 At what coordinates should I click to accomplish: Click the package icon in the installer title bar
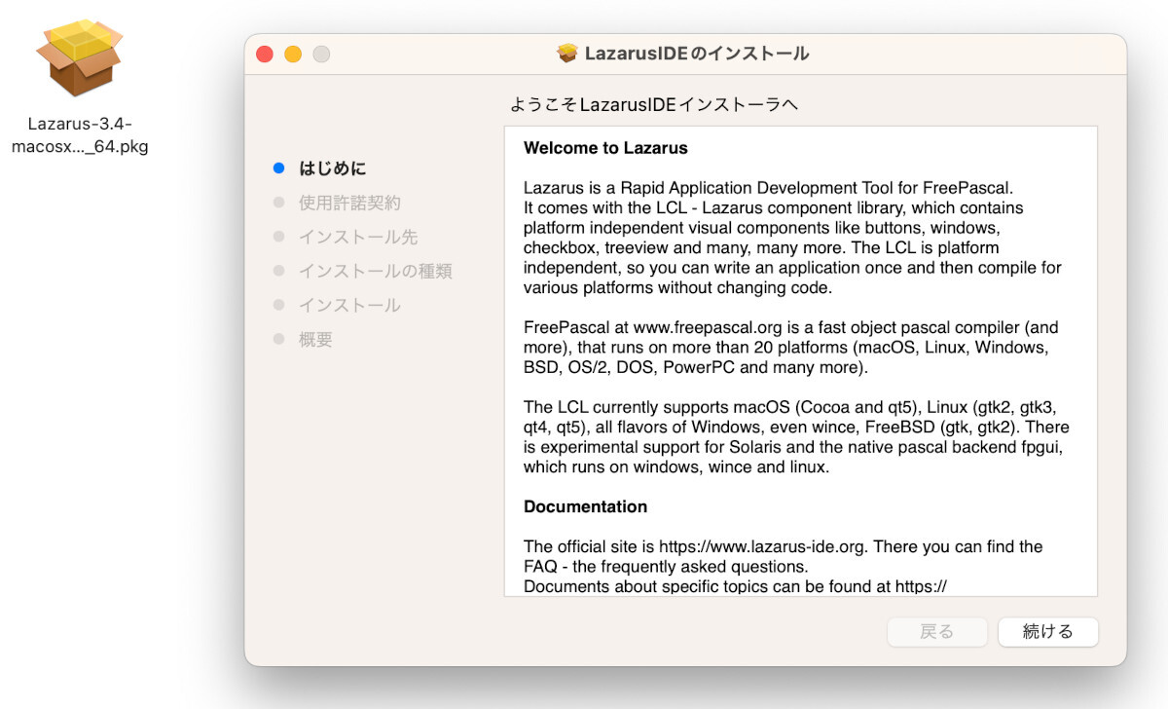(x=567, y=54)
